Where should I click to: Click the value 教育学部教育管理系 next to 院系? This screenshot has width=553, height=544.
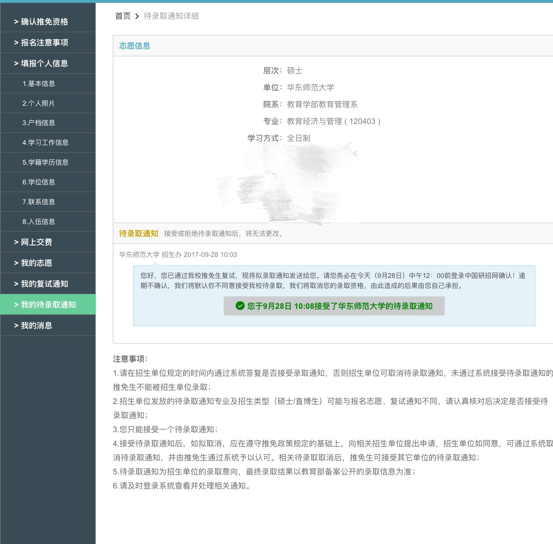(322, 104)
